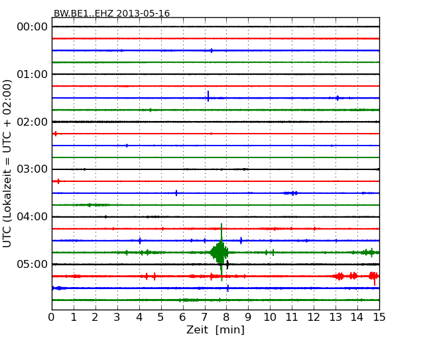The image size is (431, 344).
Task: Click the x-axis tick label 12
Action: click(314, 317)
